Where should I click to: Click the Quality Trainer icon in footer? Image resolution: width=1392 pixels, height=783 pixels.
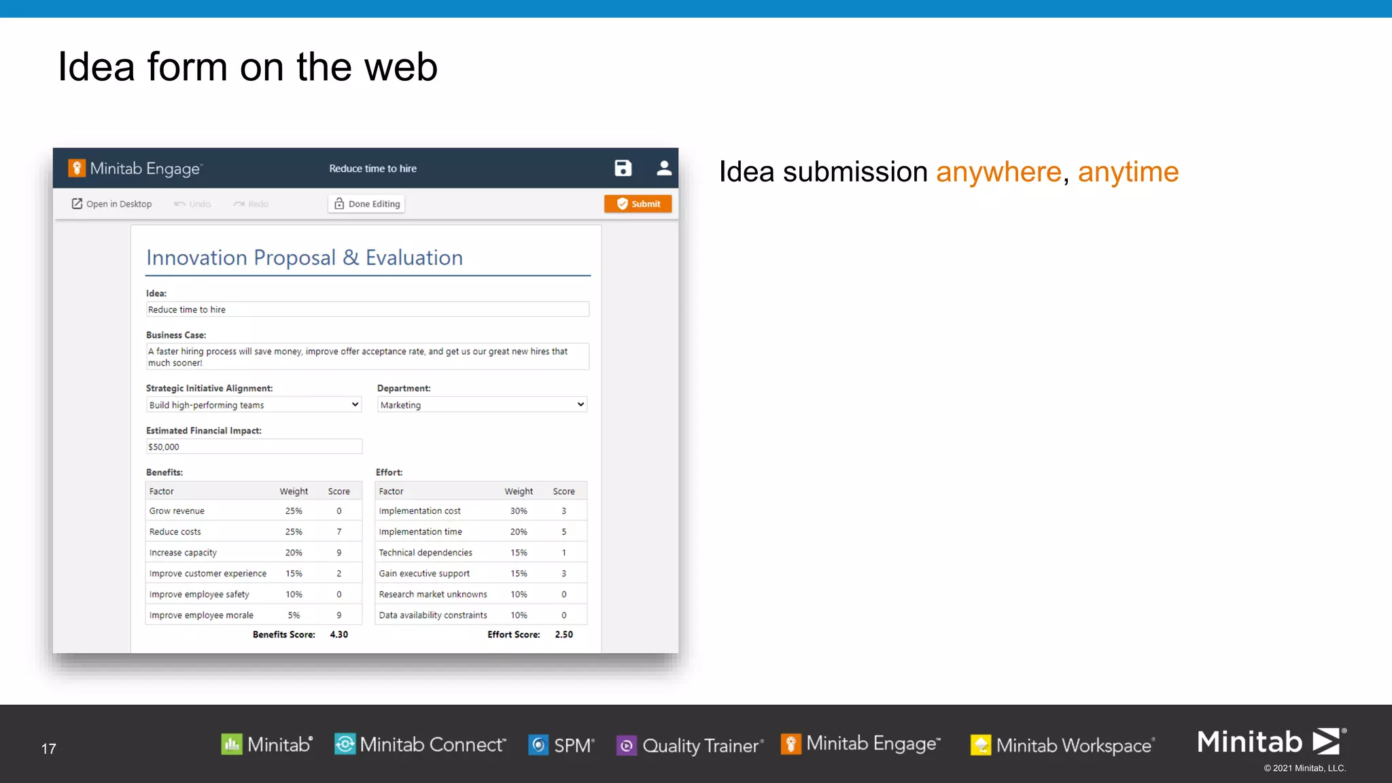pos(627,746)
